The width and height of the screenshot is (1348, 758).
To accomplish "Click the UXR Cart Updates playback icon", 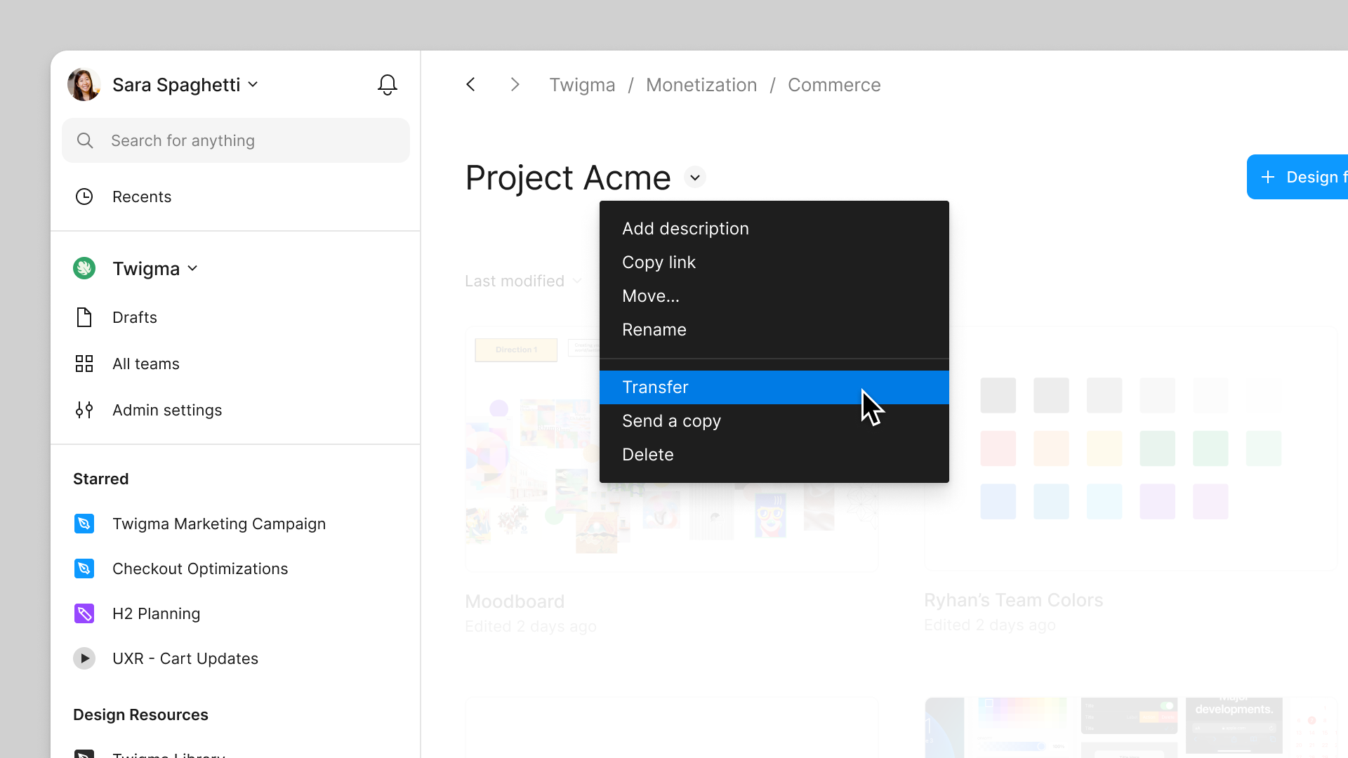I will (84, 658).
